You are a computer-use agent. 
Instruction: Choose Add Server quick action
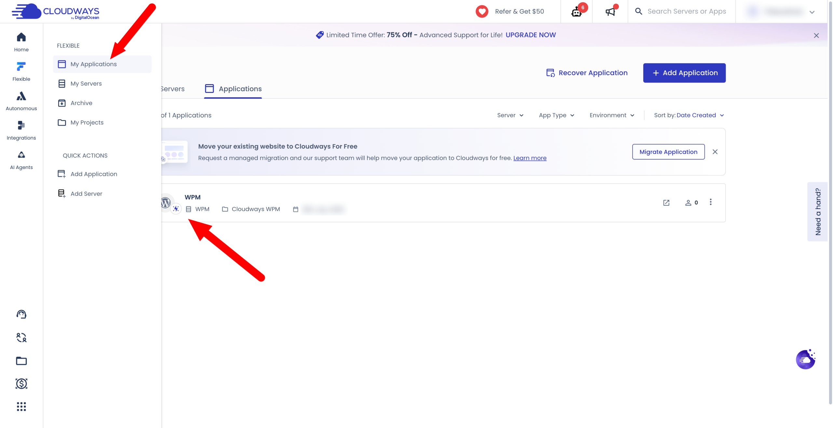point(102,193)
